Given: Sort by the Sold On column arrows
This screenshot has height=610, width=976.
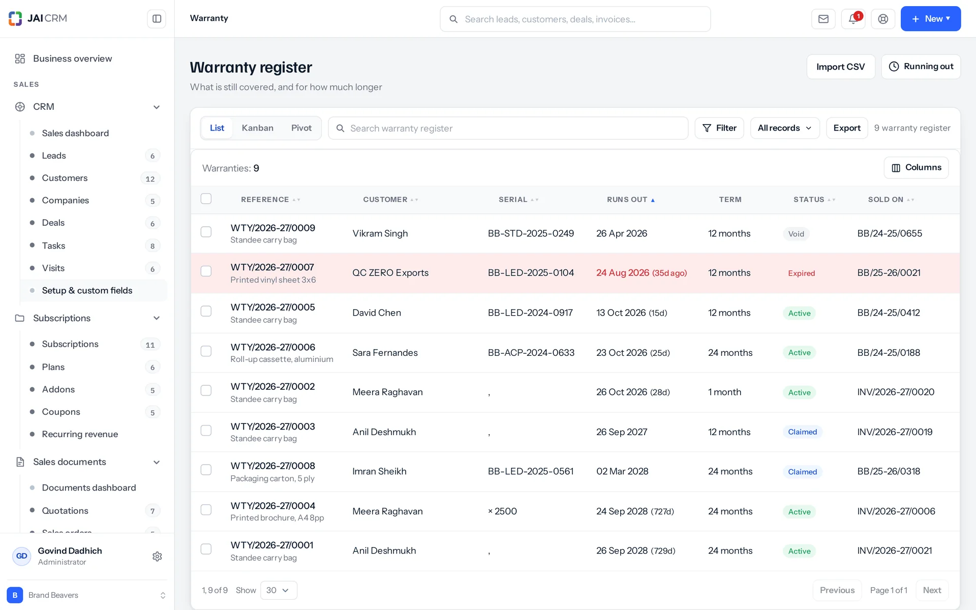Looking at the screenshot, I should point(910,200).
